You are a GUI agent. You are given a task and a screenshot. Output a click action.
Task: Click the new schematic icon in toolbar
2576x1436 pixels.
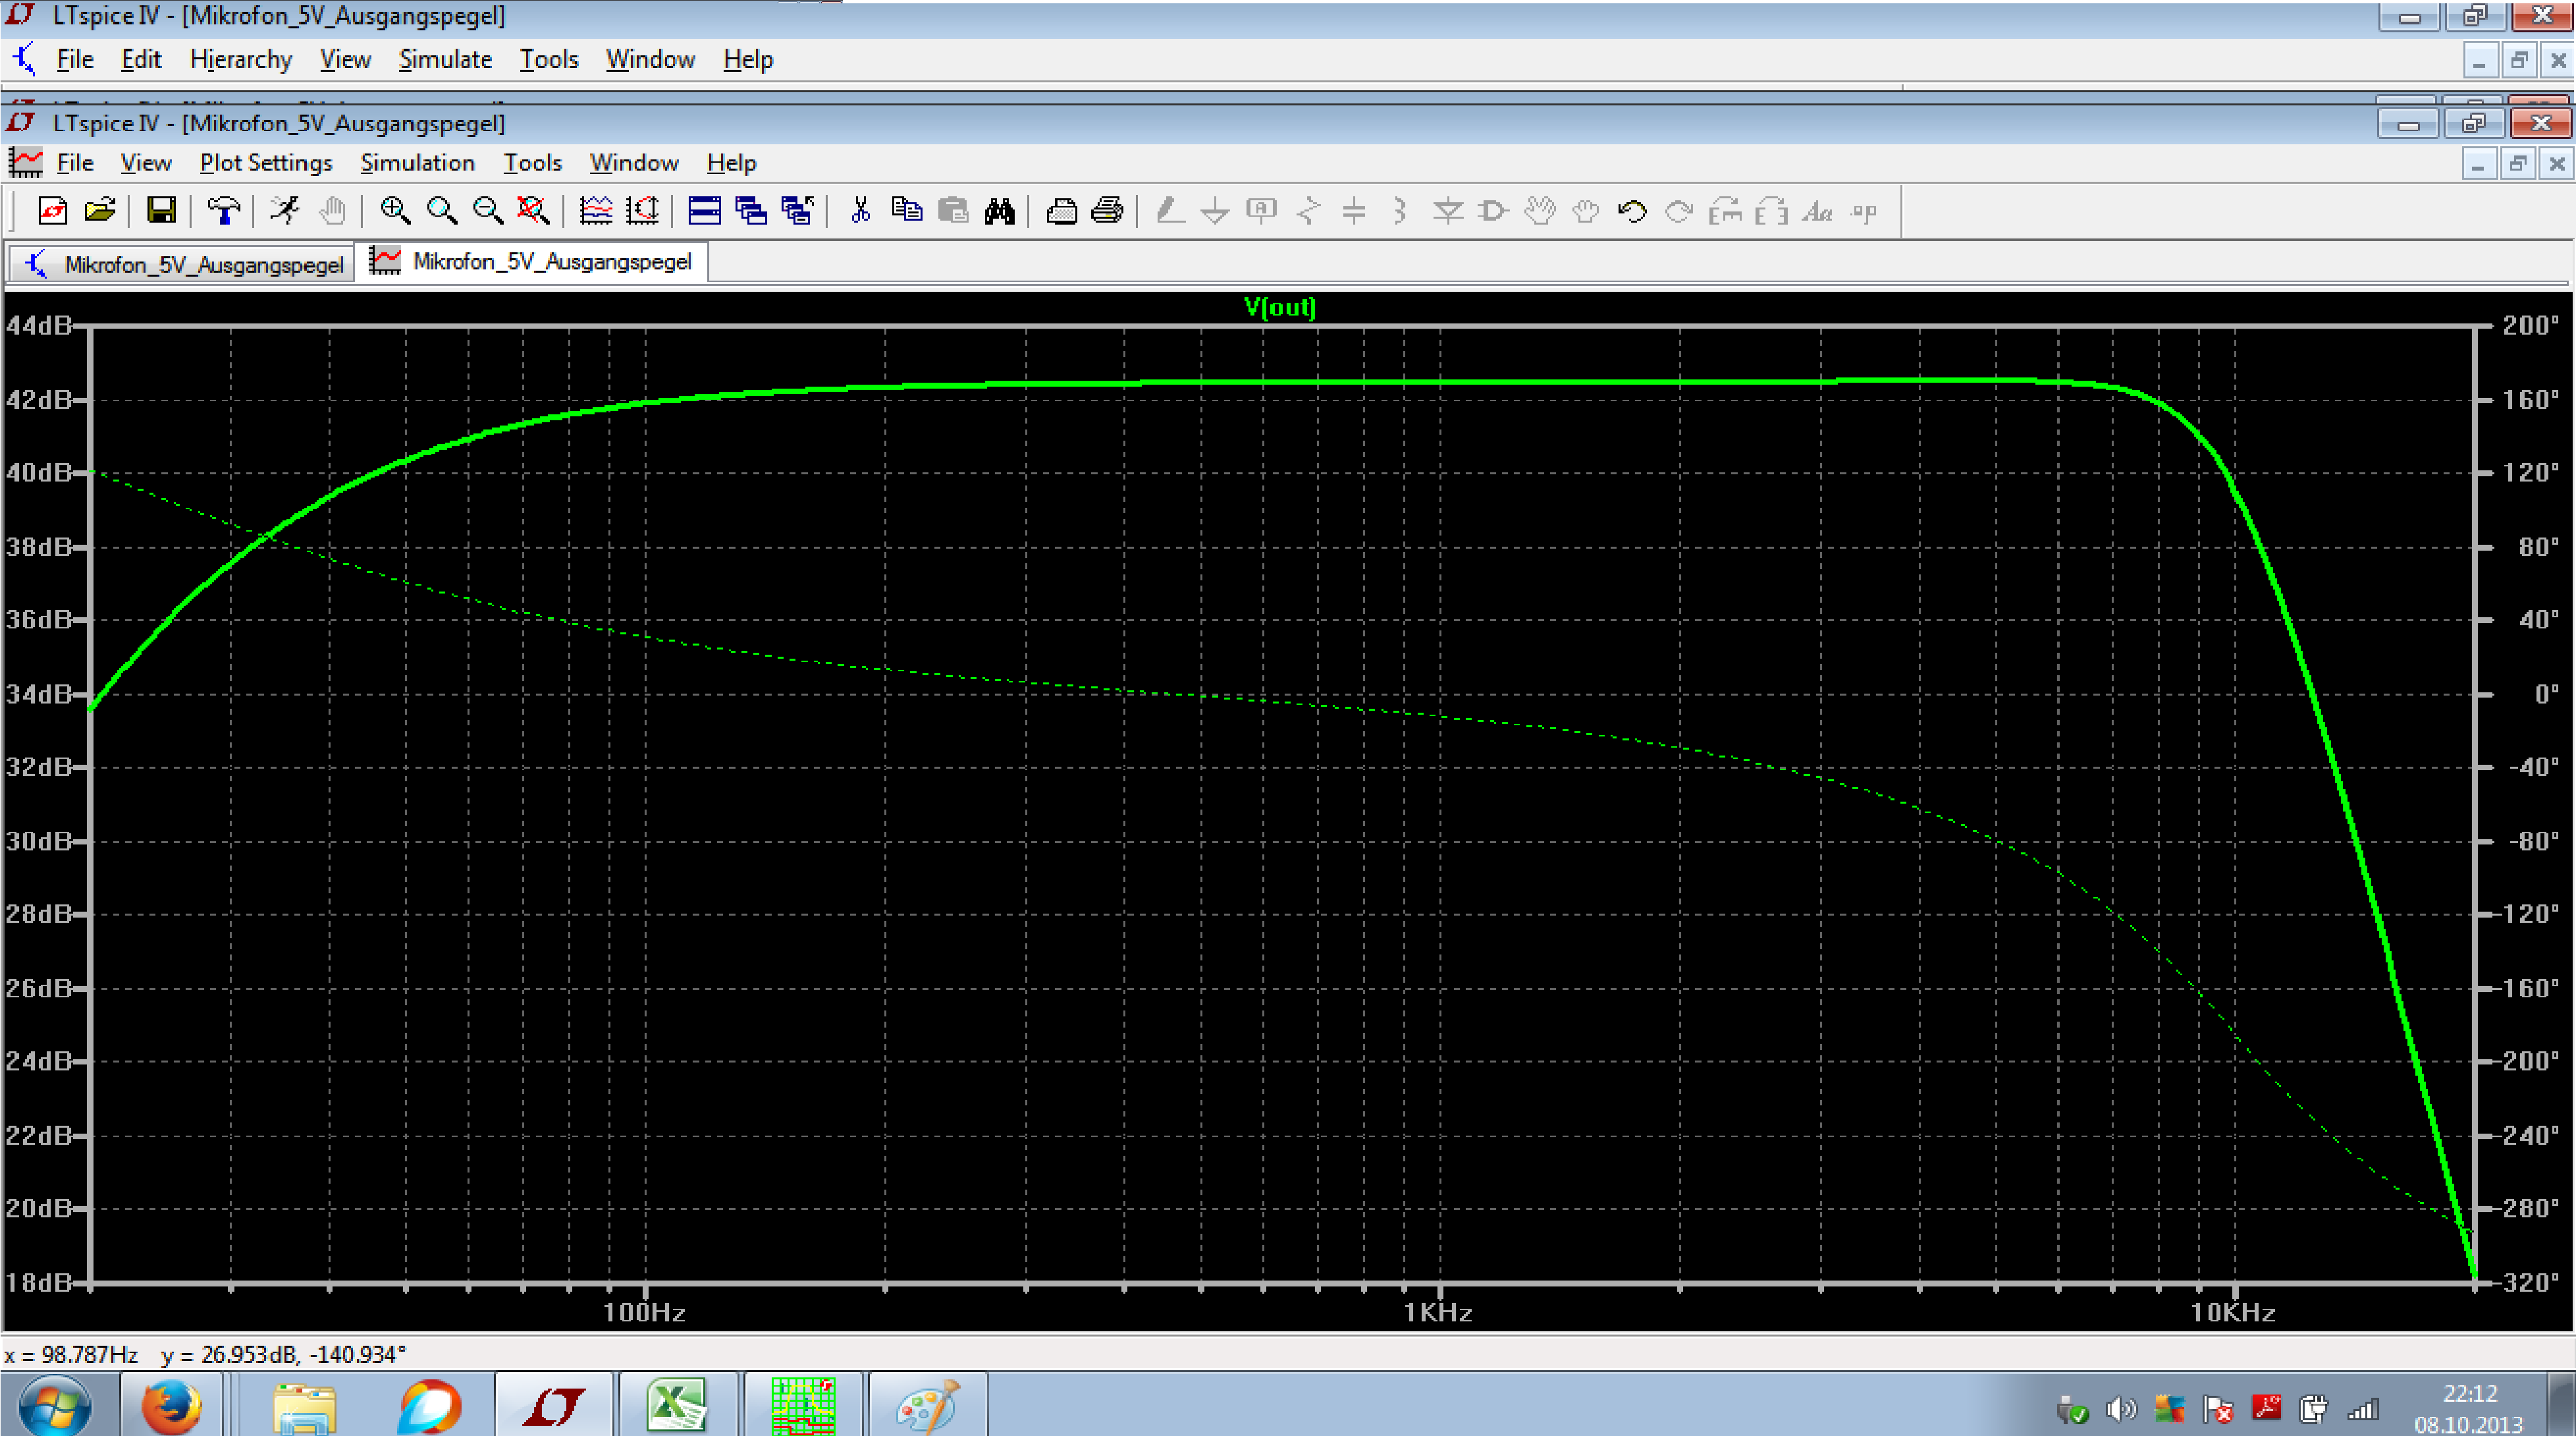53,211
